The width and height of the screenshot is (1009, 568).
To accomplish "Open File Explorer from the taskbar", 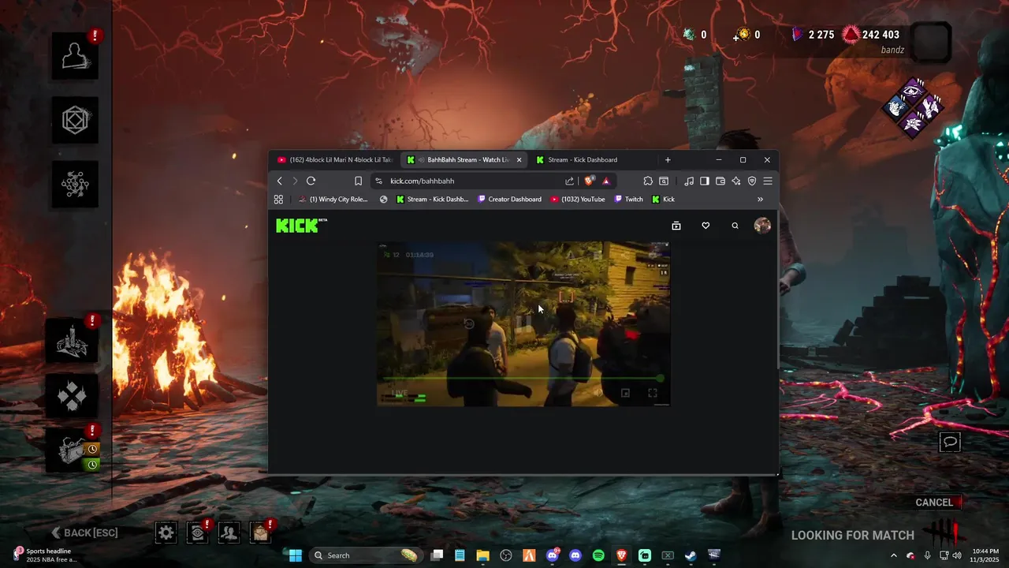I will 482,555.
